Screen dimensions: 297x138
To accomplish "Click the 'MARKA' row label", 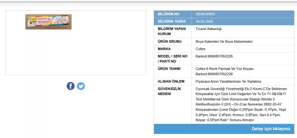I will 164,49.
